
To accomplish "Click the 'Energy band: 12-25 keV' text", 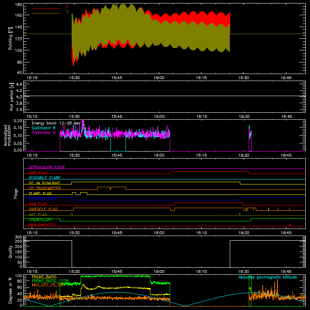I will click(56, 123).
